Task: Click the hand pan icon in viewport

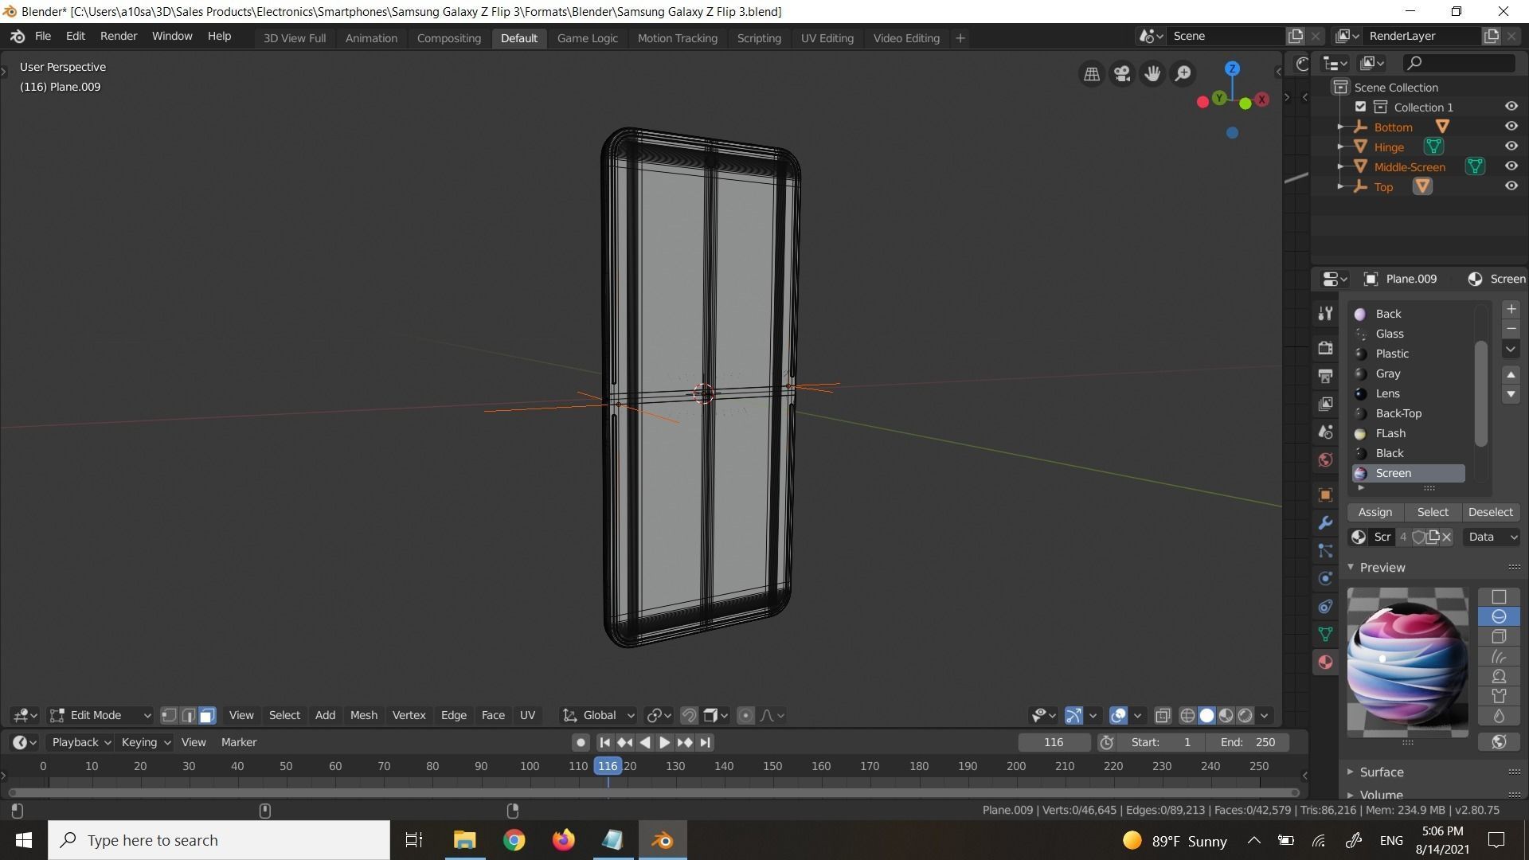Action: 1152,73
